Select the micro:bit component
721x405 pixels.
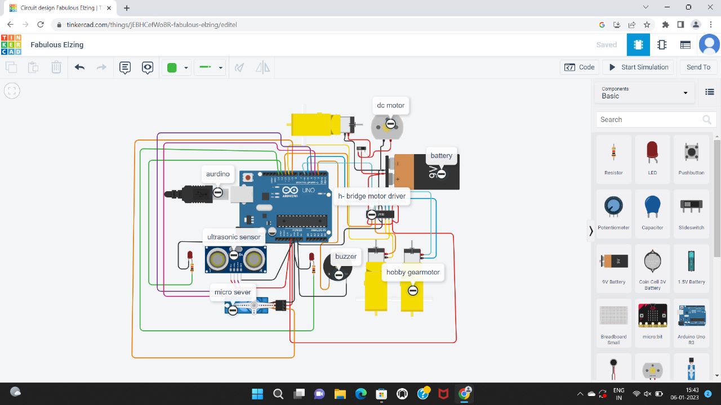[652, 323]
